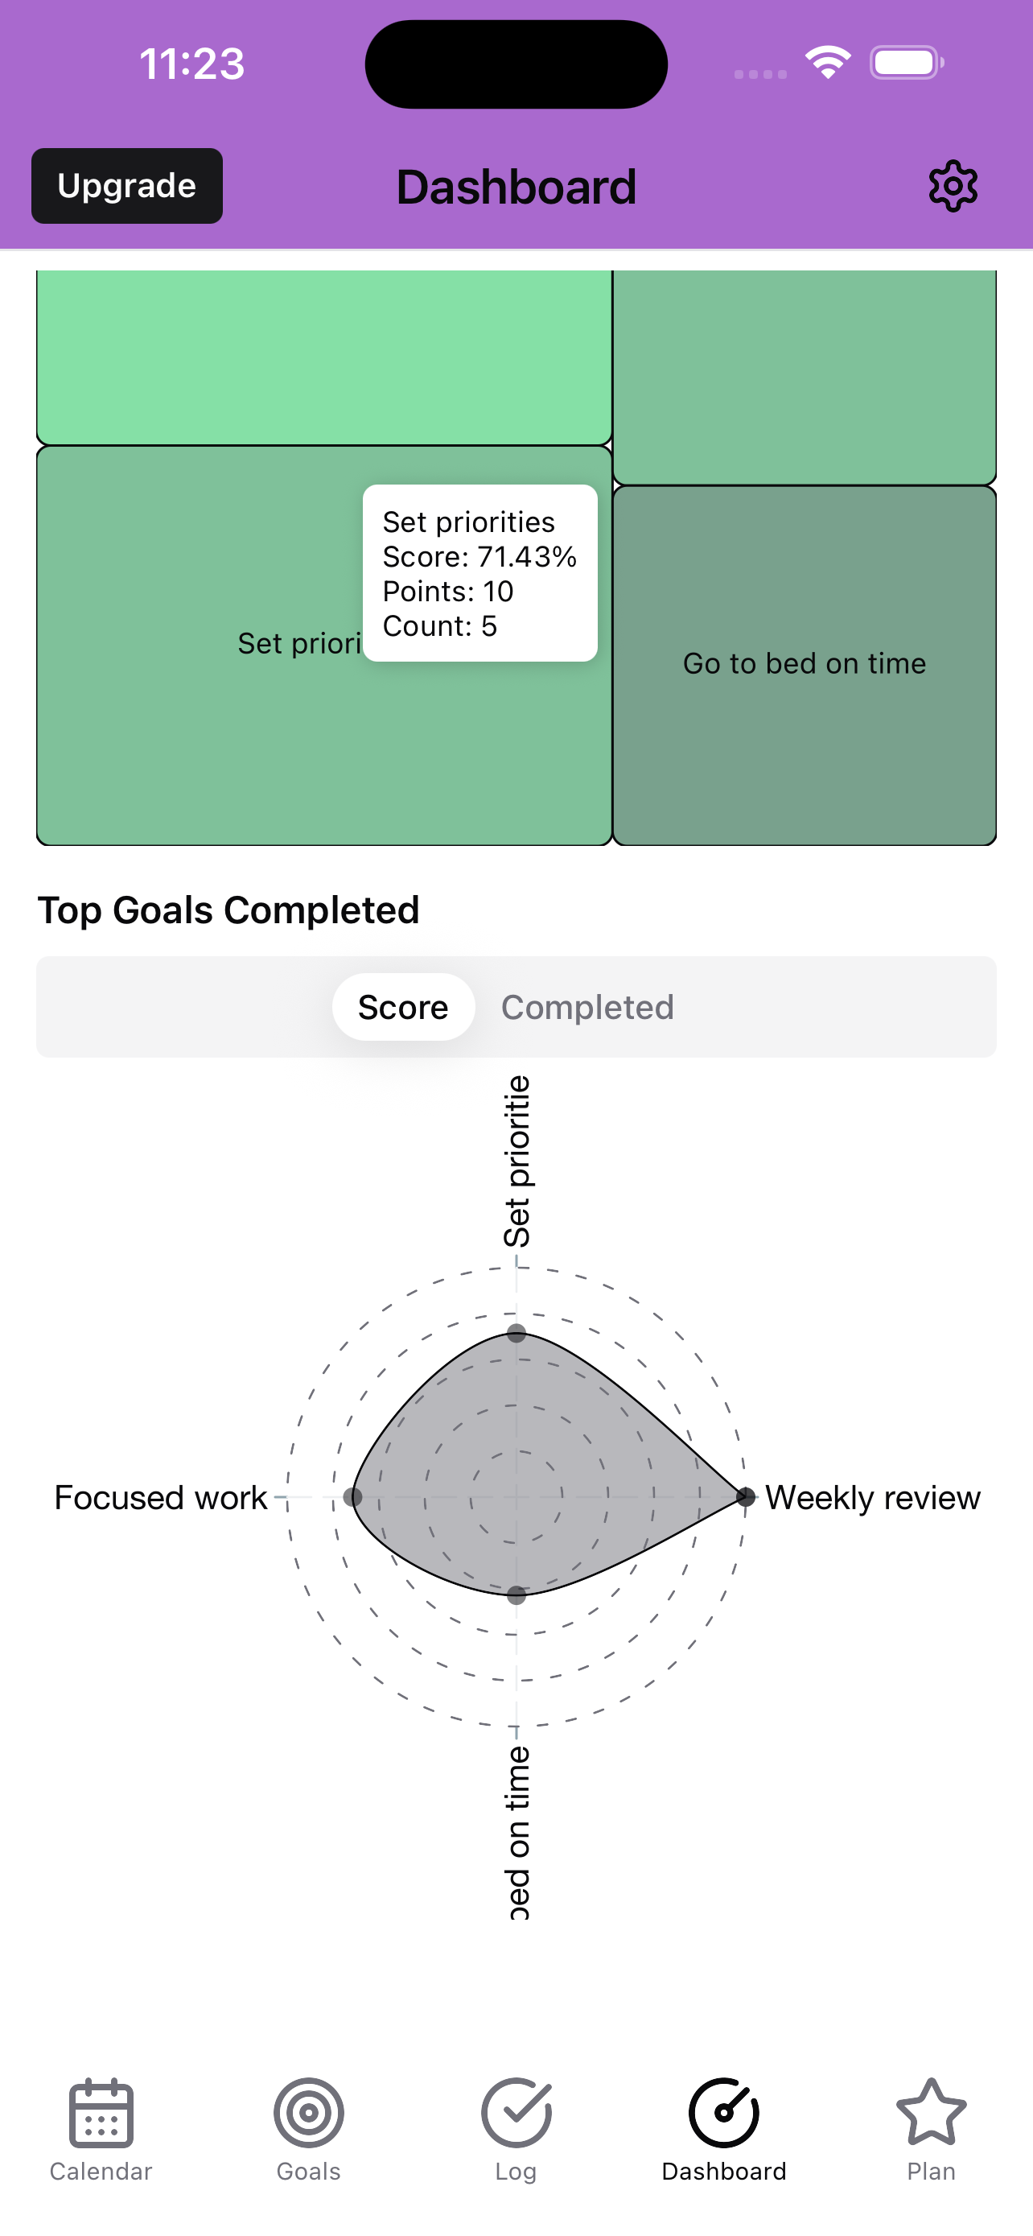
Task: Open settings via the gear icon
Action: [953, 186]
